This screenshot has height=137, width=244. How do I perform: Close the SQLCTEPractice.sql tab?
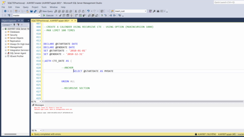point(75,21)
